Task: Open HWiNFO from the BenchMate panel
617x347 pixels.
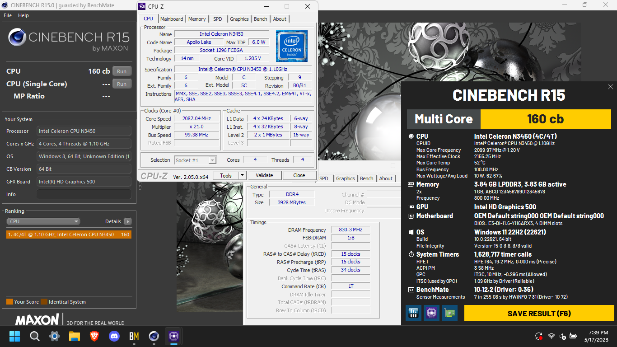Action: pyautogui.click(x=413, y=313)
